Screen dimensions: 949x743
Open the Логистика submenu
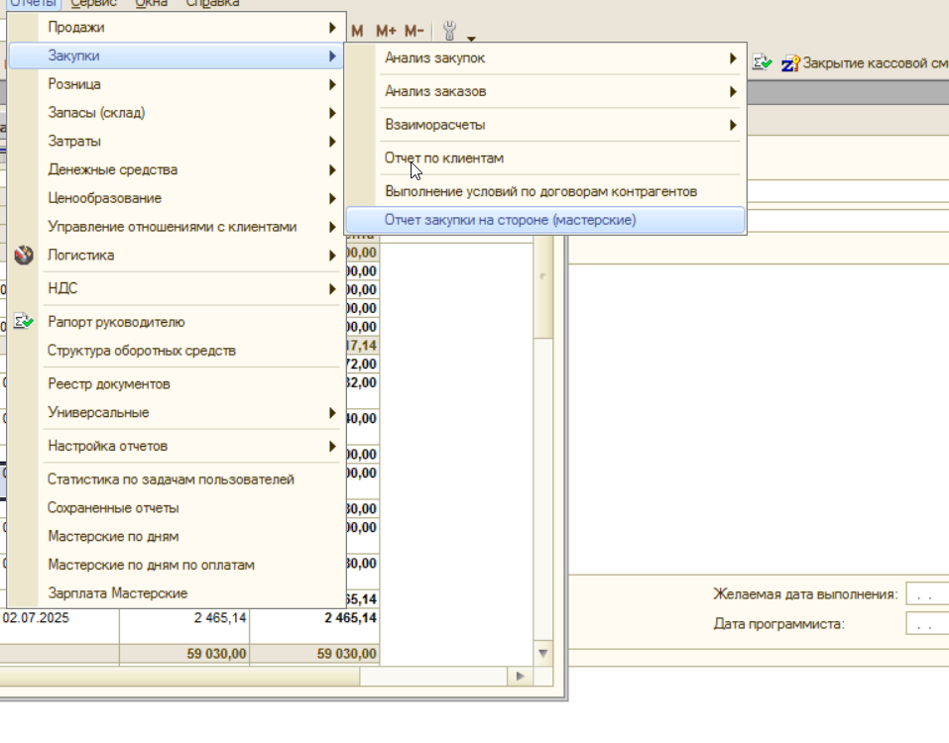176,255
